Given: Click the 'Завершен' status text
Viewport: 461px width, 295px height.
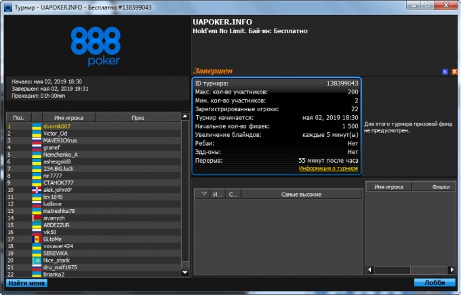Looking at the screenshot, I should tap(213, 71).
